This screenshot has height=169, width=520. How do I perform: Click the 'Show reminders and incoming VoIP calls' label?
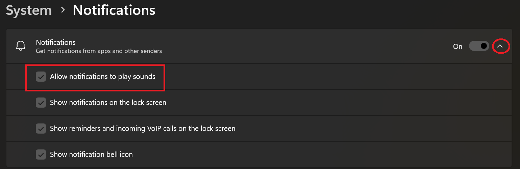(142, 129)
